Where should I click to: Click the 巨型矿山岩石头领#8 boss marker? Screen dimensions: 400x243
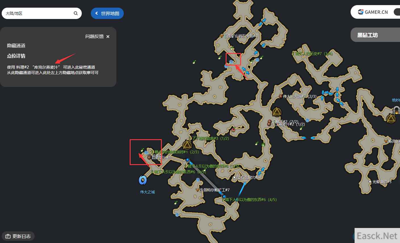click(x=222, y=36)
